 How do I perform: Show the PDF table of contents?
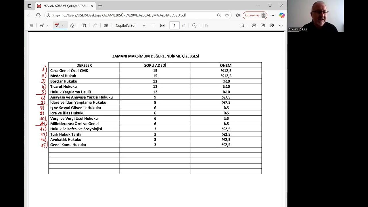[31, 26]
